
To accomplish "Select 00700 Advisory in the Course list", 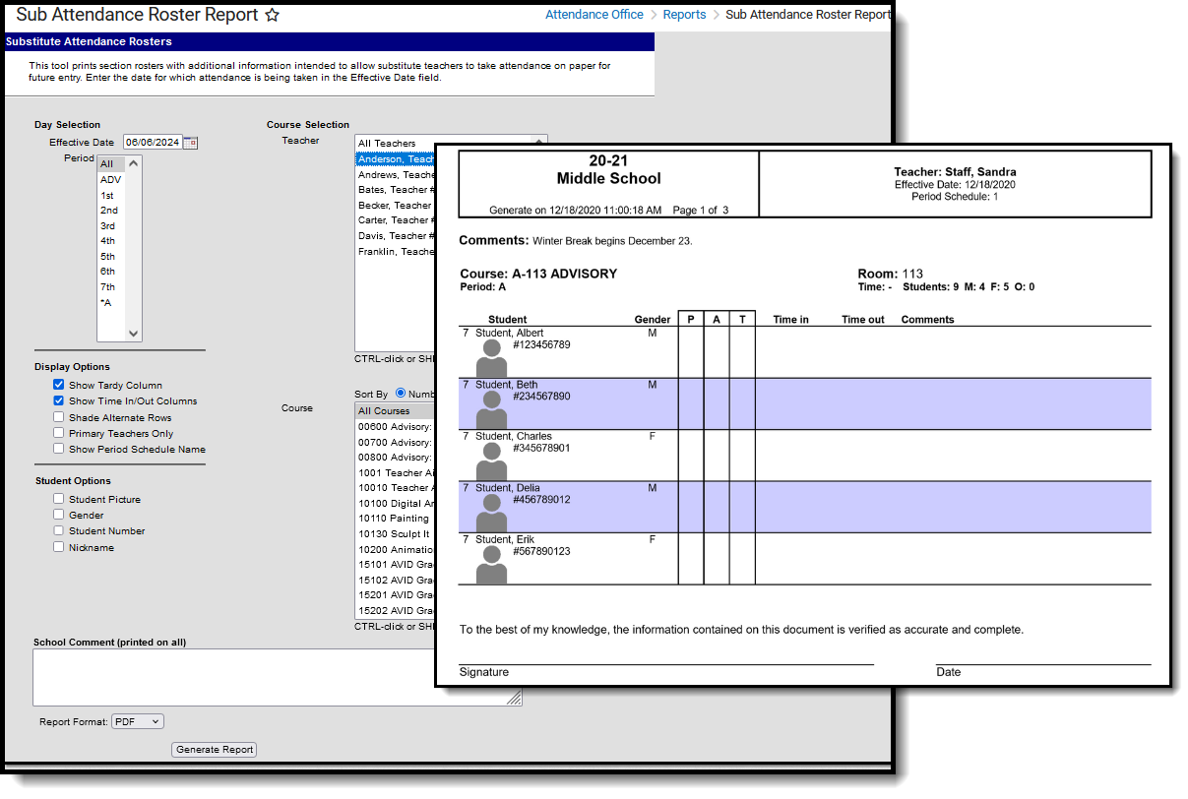I will (x=396, y=442).
